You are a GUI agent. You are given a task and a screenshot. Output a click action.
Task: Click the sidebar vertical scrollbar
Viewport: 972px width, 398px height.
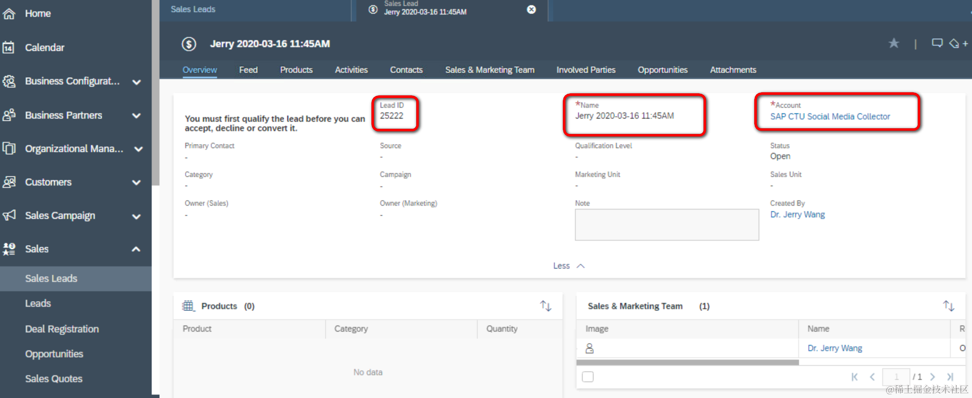pos(155,92)
